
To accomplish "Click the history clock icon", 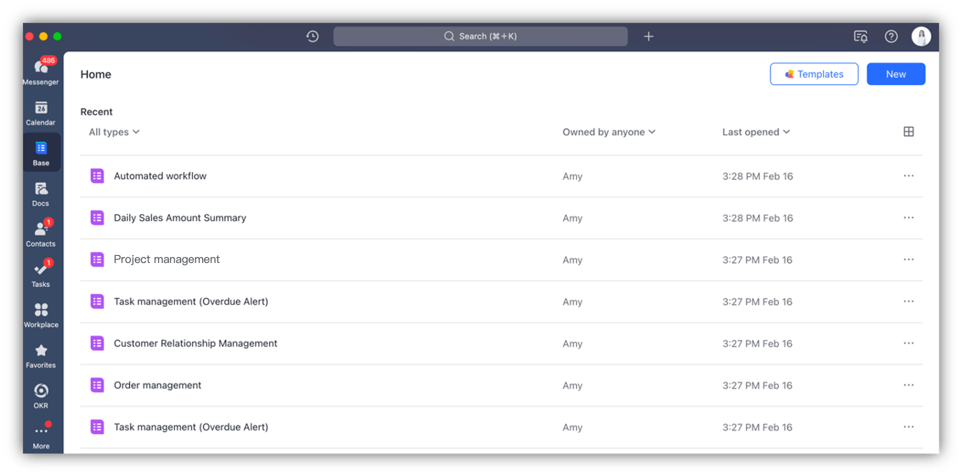I will tap(312, 36).
